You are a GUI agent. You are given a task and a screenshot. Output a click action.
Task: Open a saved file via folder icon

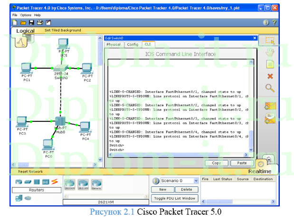23,22
